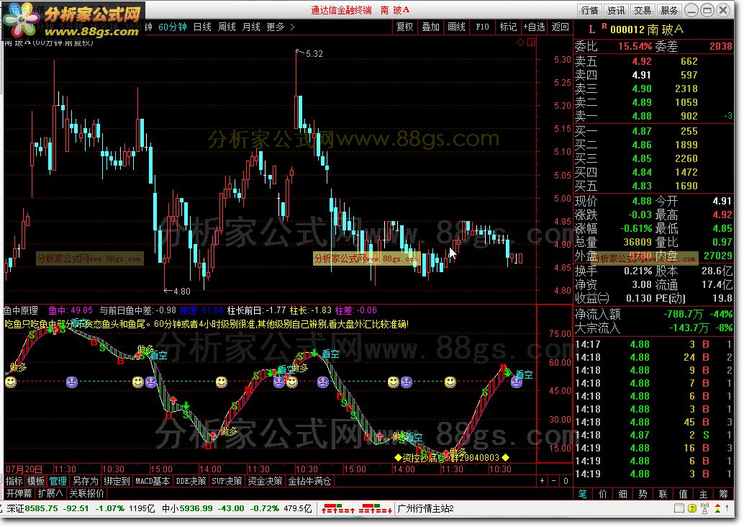Viewport: 744px width, 527px height.
Task: Click the plus zoom button
Action: click(542, 481)
